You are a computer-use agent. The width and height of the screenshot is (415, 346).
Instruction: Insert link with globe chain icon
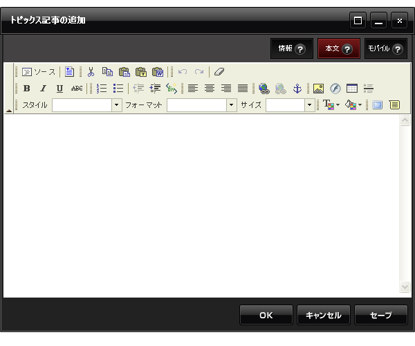click(x=264, y=89)
